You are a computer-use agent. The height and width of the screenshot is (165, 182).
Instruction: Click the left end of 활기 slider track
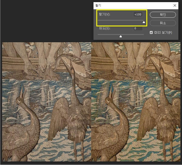click(x=98, y=20)
